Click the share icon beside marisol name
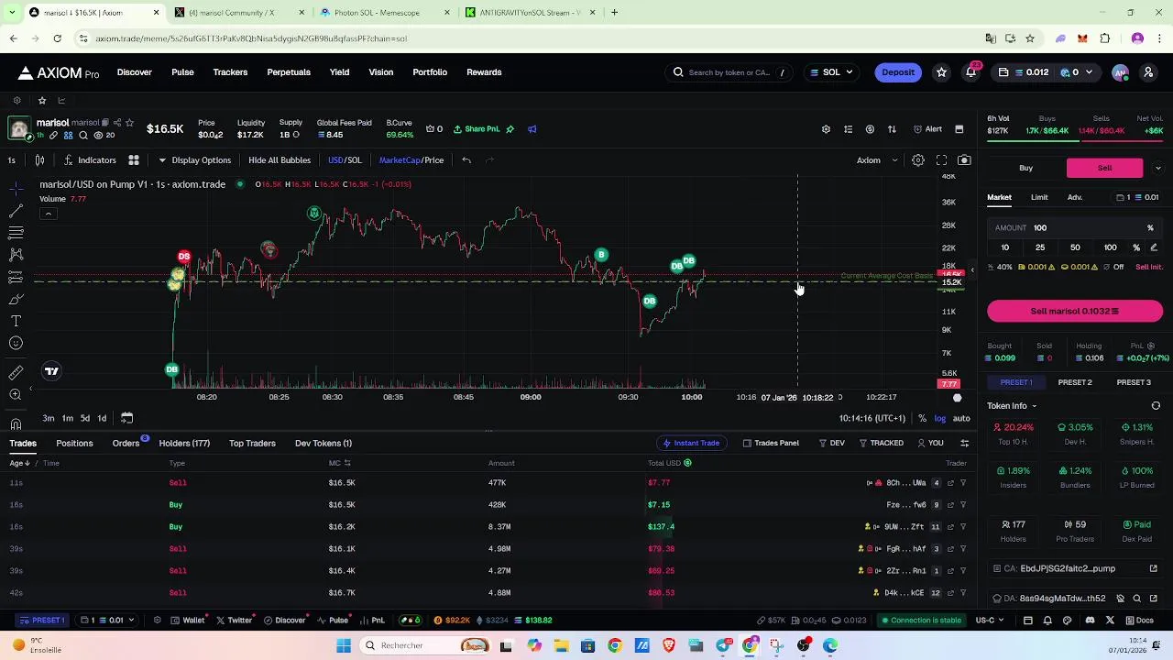The image size is (1173, 660). coord(117,123)
